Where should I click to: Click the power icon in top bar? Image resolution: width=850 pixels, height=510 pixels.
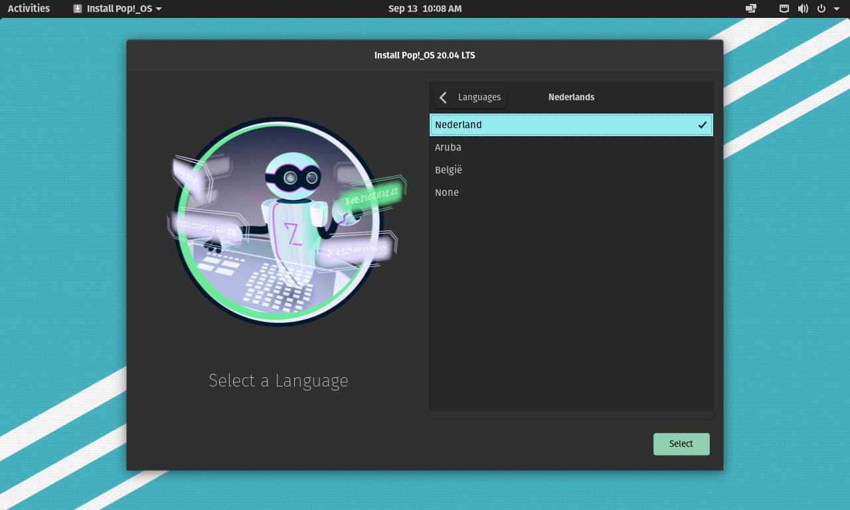pos(821,9)
